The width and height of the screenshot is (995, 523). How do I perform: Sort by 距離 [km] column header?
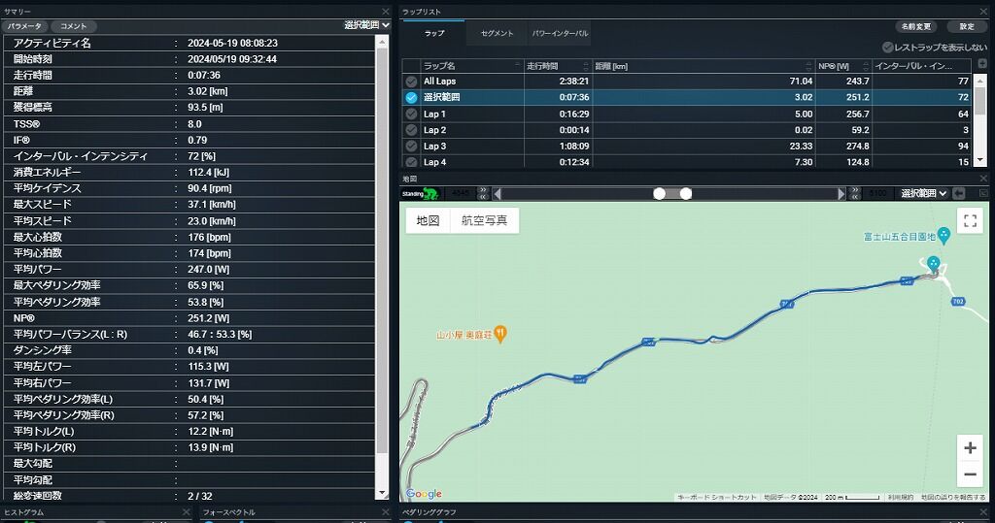[x=703, y=66]
